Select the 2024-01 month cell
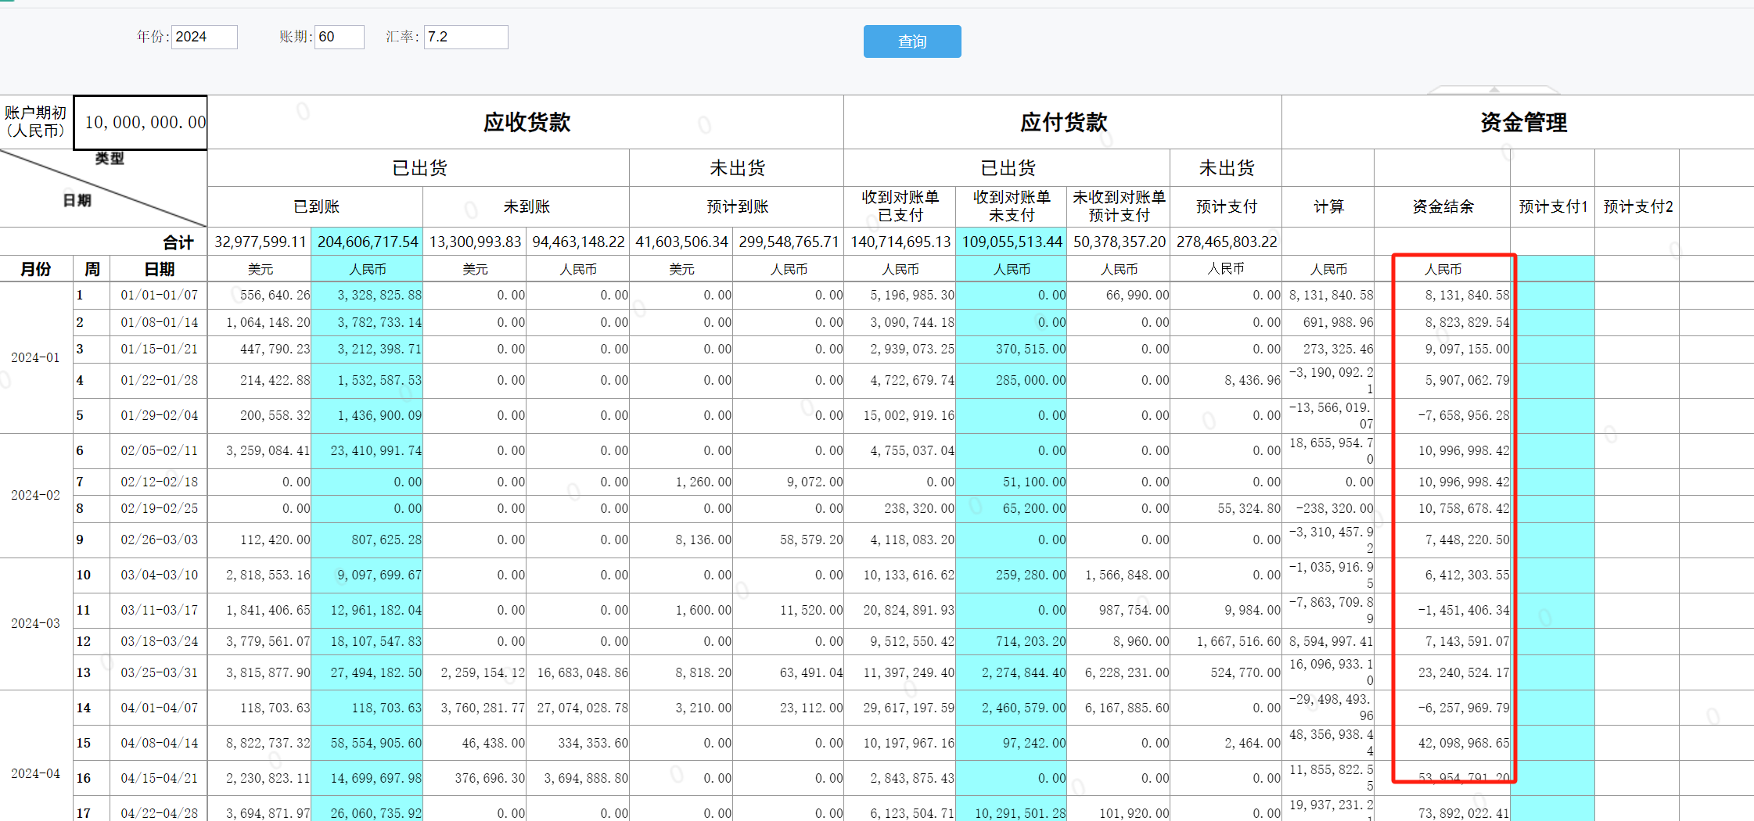Screen dimensions: 1754x821 (36, 358)
